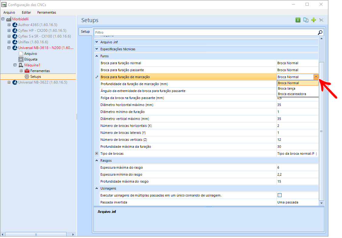Click the copy setup icon
This screenshot has width=342, height=238.
click(306, 20)
